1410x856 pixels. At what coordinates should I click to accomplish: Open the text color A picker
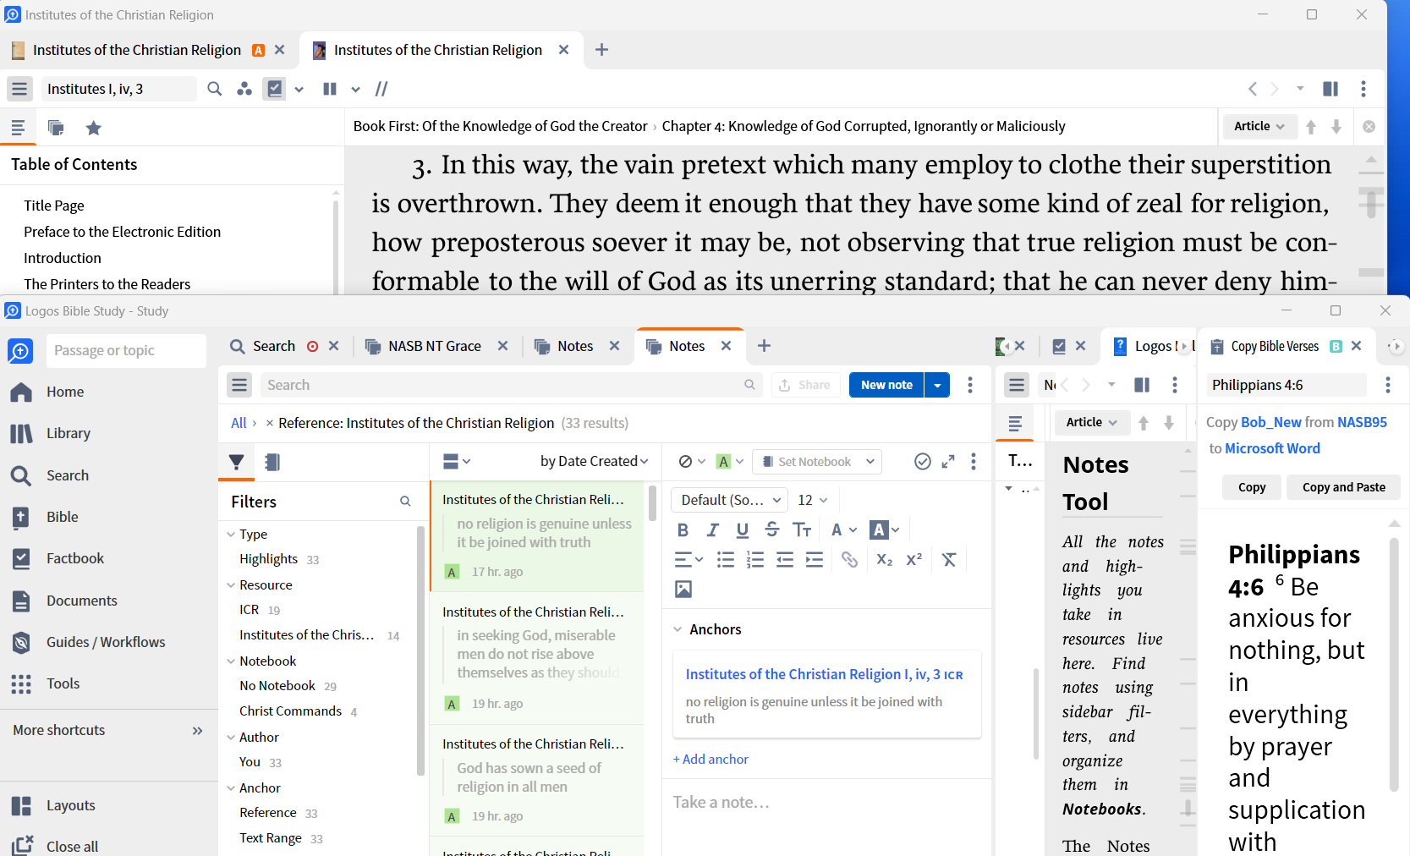(x=843, y=530)
